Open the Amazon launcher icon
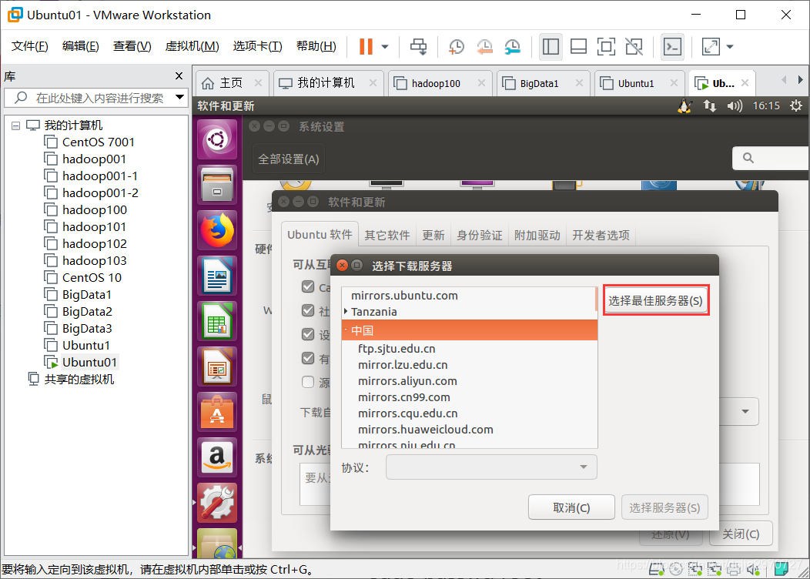 click(x=217, y=457)
